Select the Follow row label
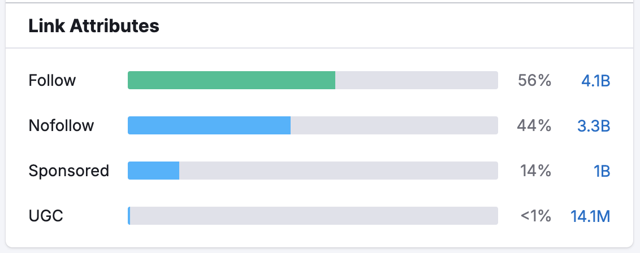This screenshot has height=253, width=640. coord(52,81)
